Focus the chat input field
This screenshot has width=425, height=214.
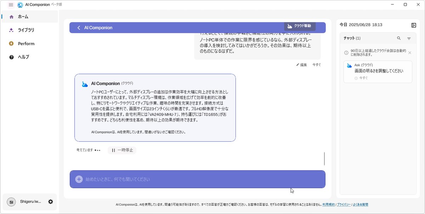point(197,179)
